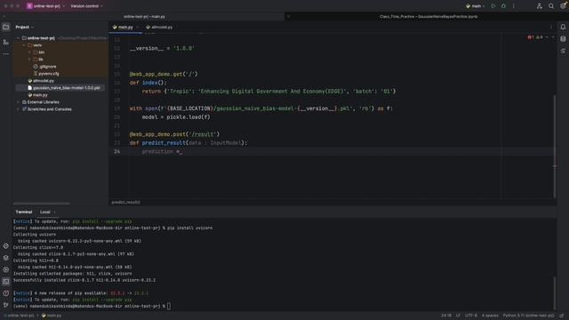Click predict_result() breadcrumb below editor

[x=125, y=203]
